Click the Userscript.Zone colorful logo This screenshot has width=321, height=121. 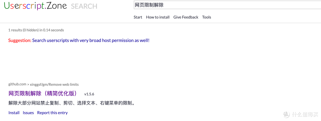coord(35,6)
